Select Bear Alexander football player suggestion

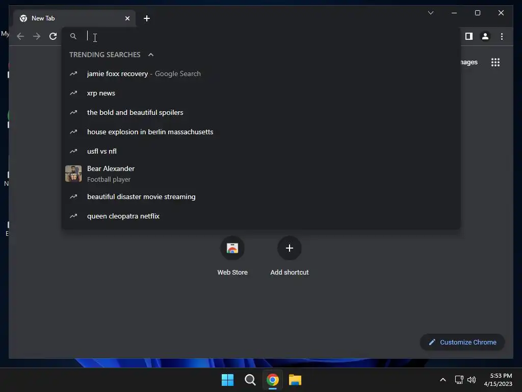tap(261, 174)
